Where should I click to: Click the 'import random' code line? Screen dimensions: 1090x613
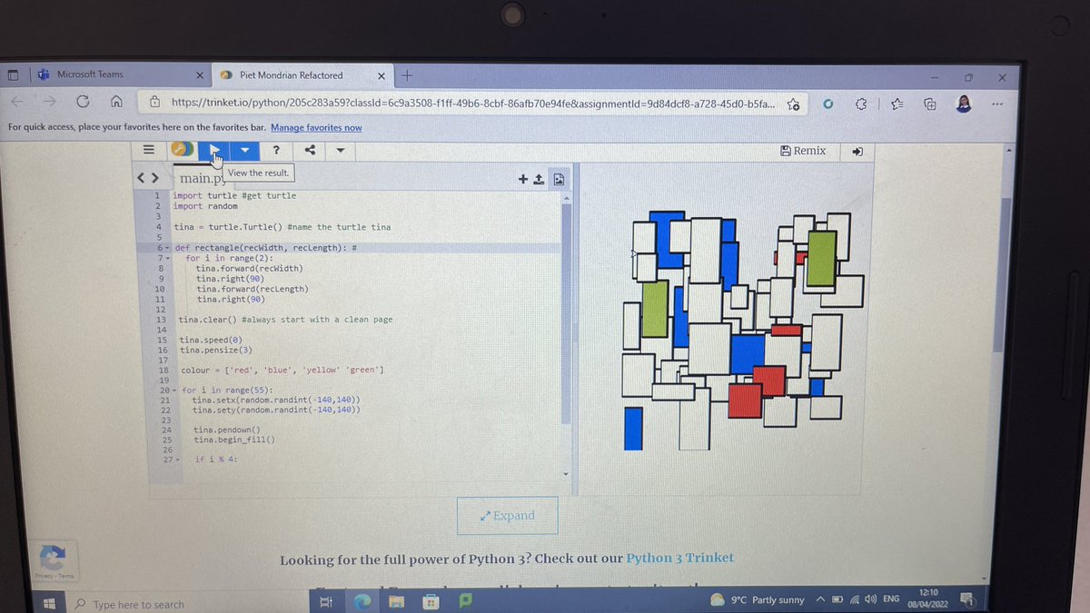(x=205, y=206)
